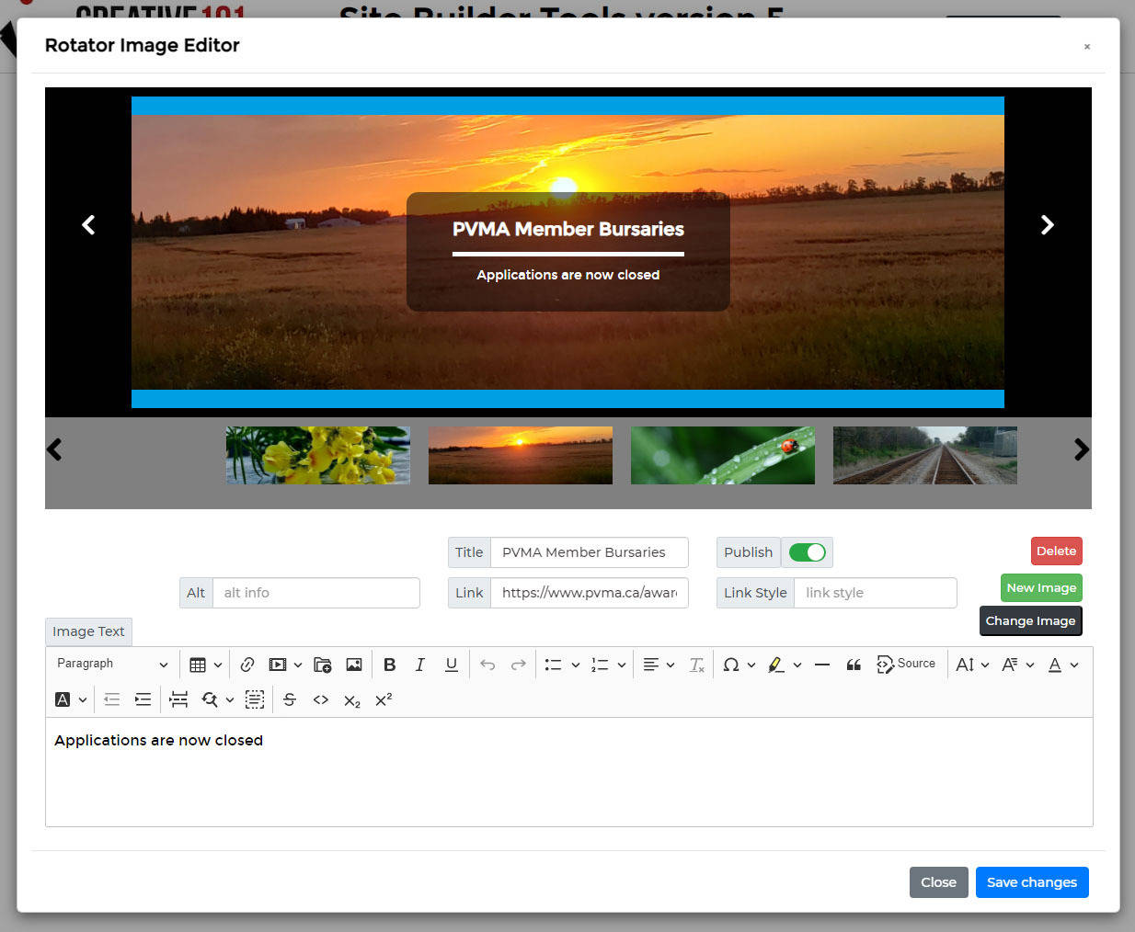Image resolution: width=1135 pixels, height=932 pixels.
Task: Redo the last edit
Action: (x=519, y=665)
